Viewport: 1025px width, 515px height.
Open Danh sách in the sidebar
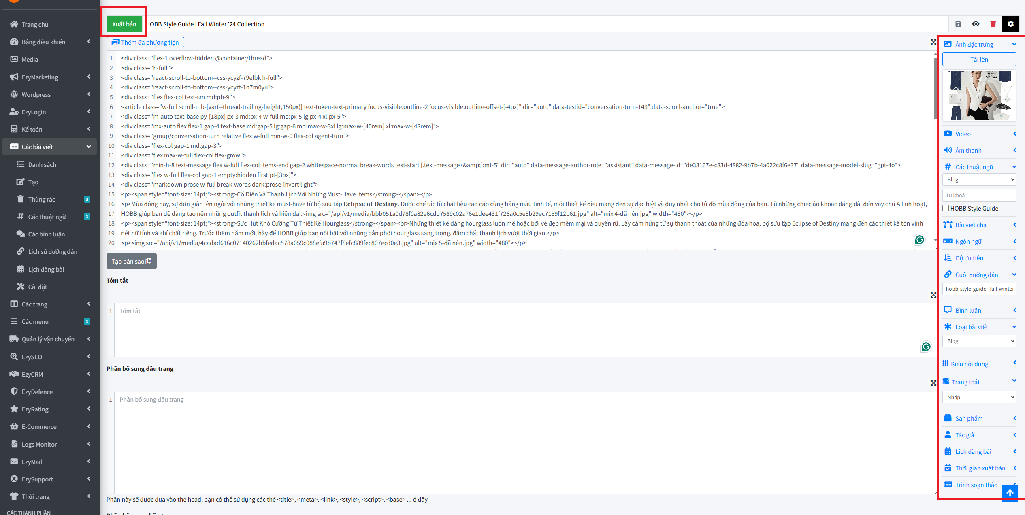coord(42,164)
